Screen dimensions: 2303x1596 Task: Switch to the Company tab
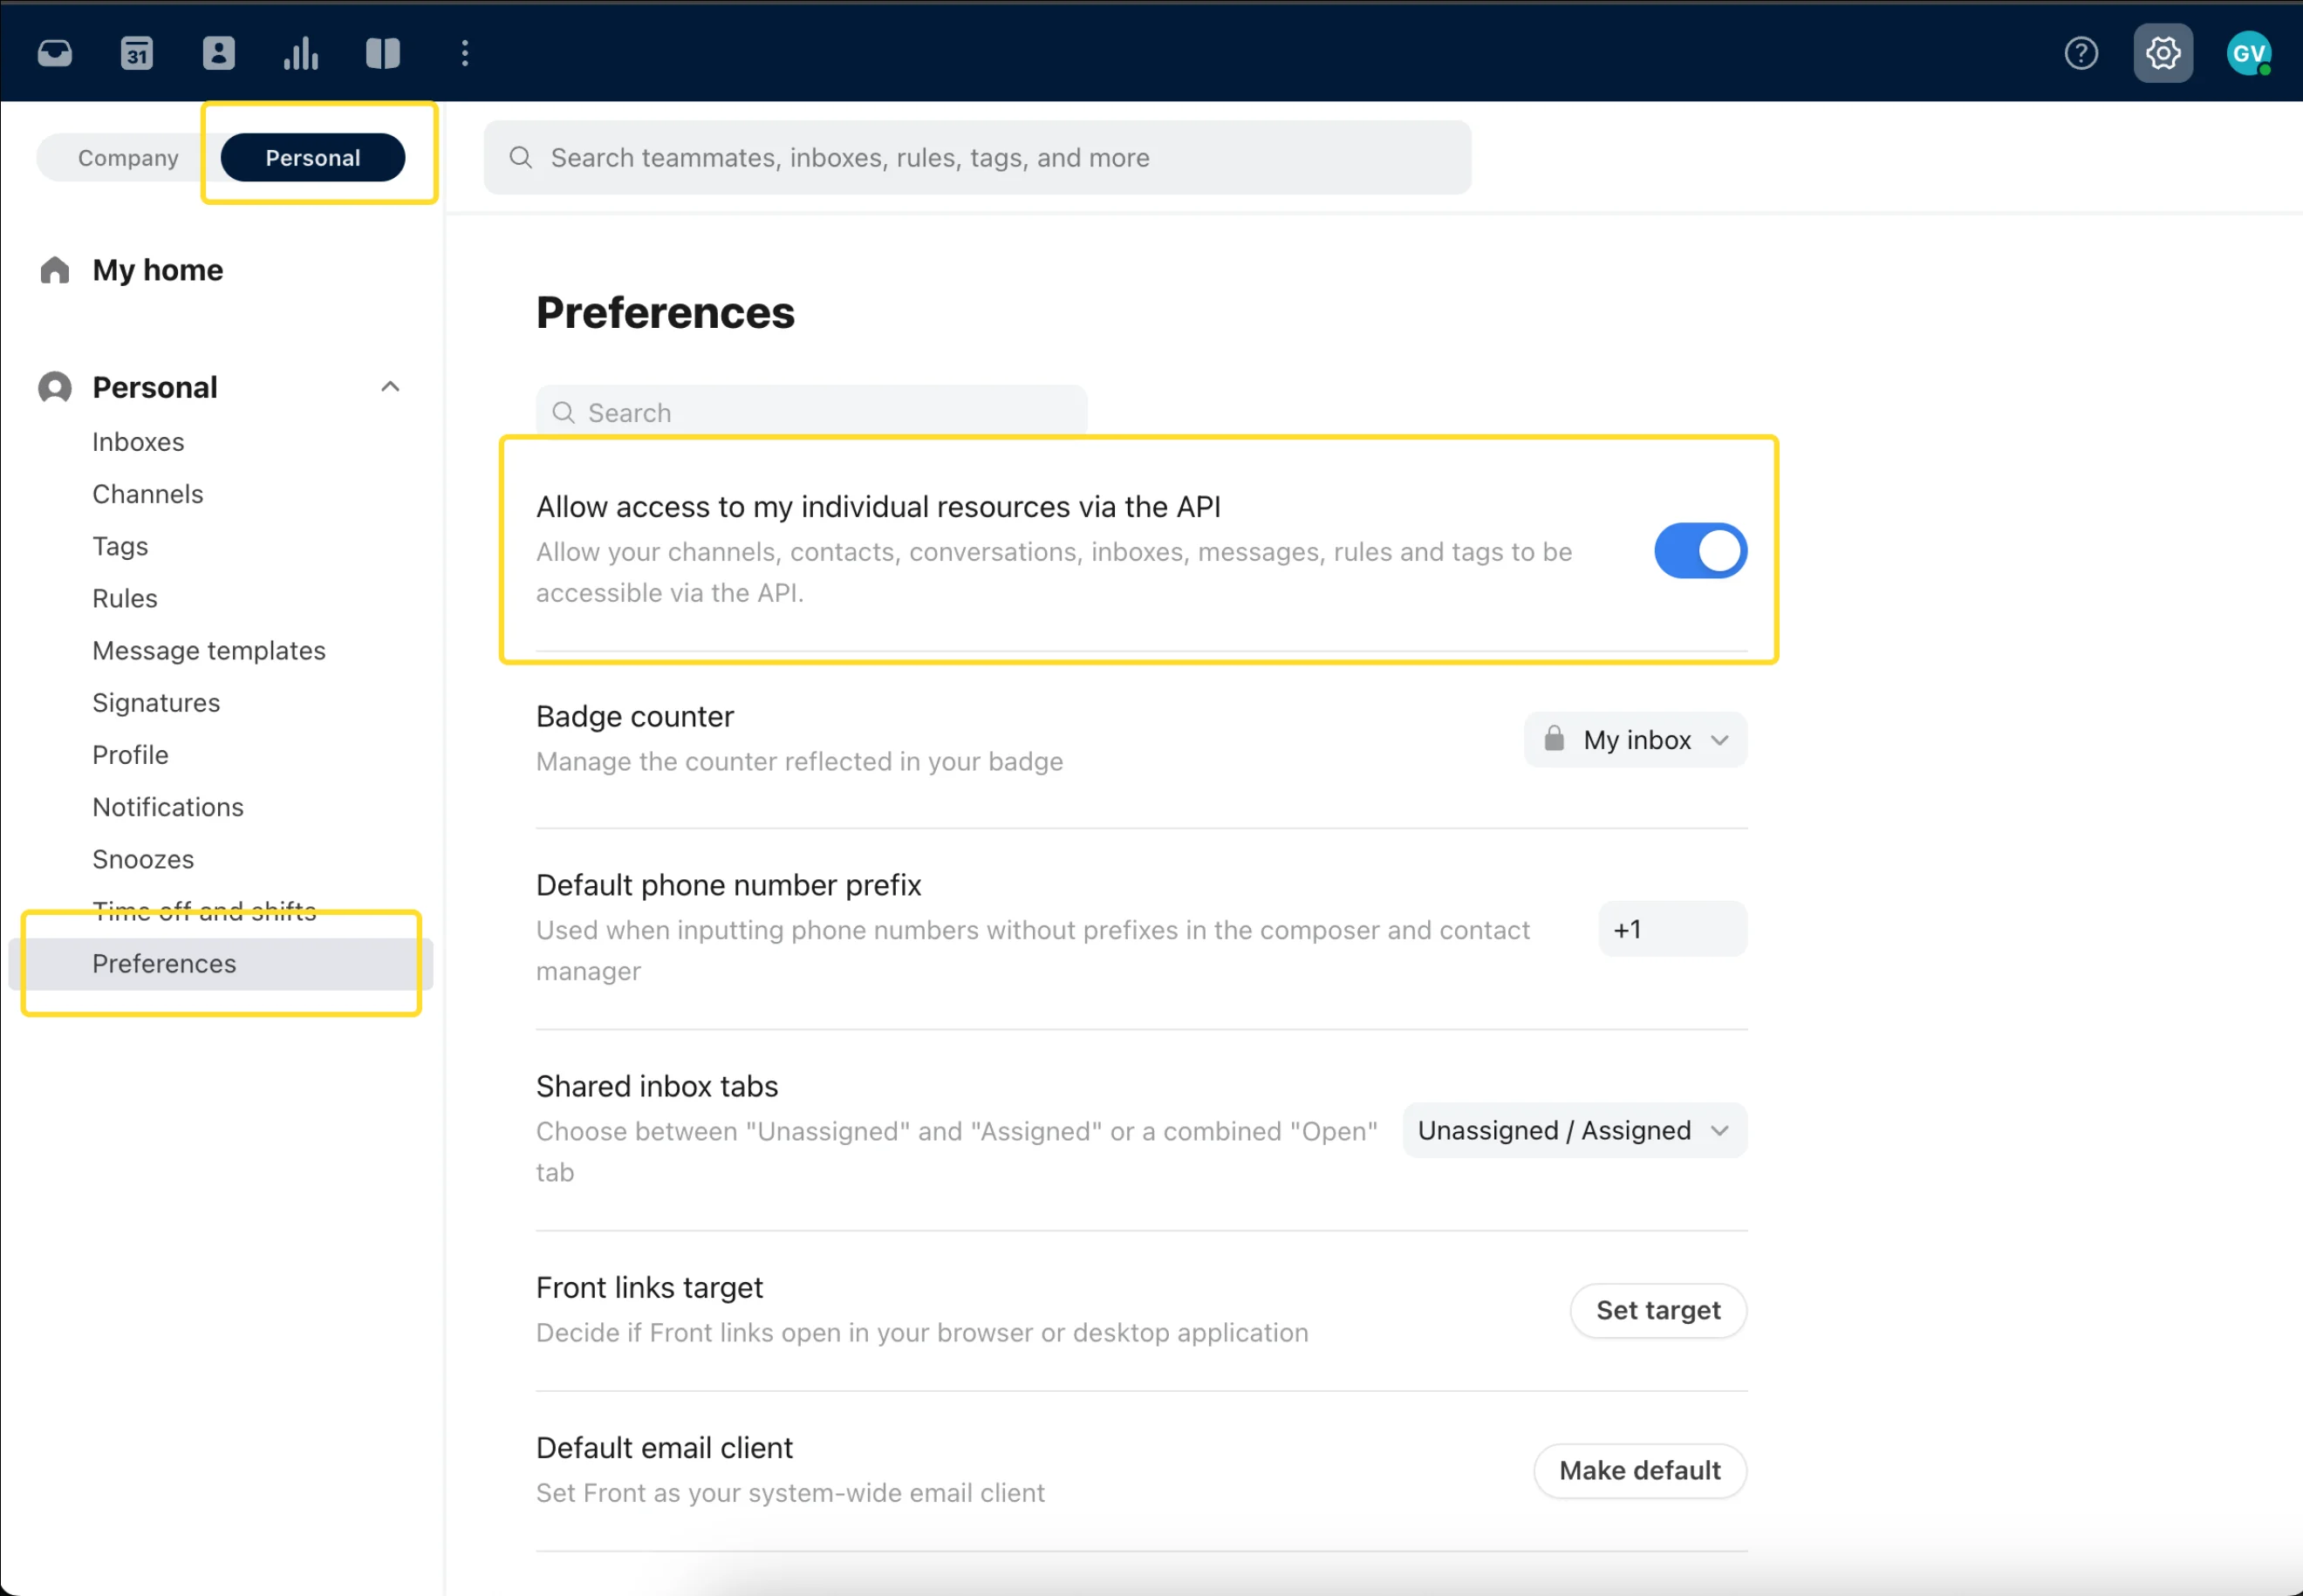(128, 157)
